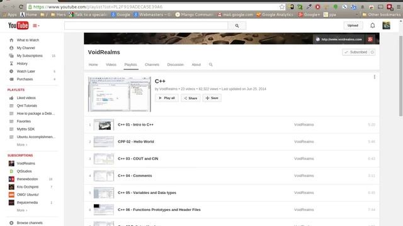403x226 pixels.
Task: Open the account avatar menu
Action: tap(386, 25)
